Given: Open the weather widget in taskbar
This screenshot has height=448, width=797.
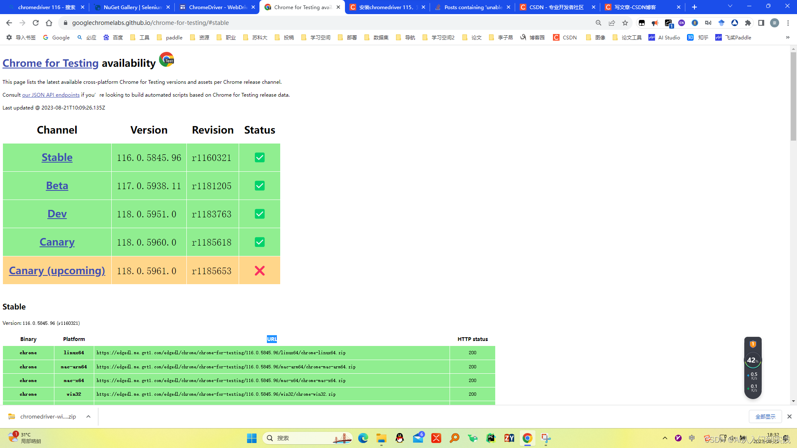Looking at the screenshot, I should click(x=25, y=438).
